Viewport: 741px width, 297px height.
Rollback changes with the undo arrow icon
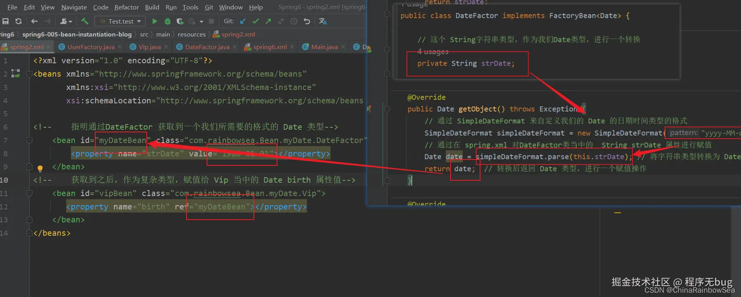(x=307, y=21)
